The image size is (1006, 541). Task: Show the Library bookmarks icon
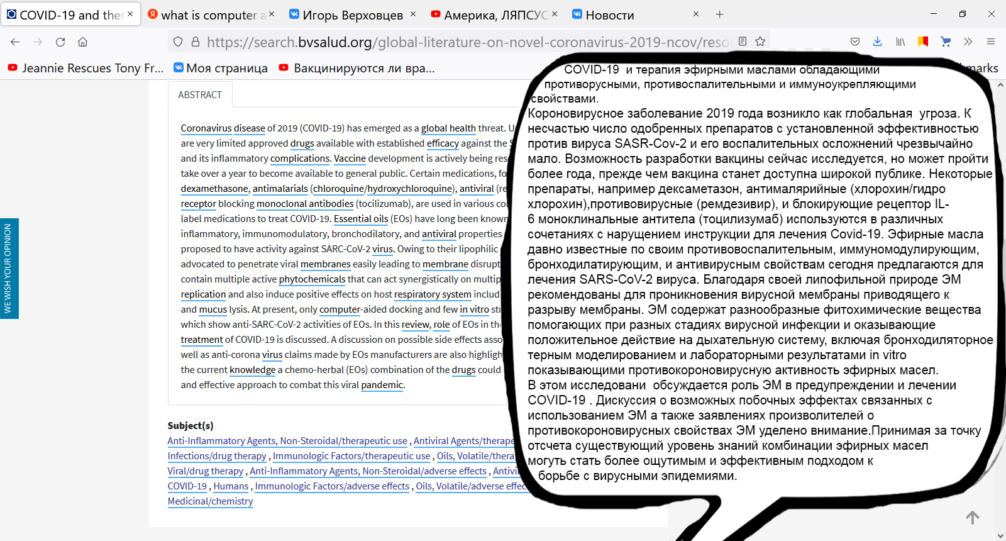(x=900, y=42)
